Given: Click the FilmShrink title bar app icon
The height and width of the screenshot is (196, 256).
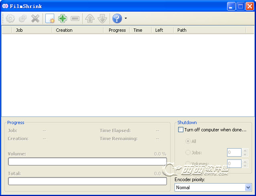Looking at the screenshot, I should pyautogui.click(x=5, y=6).
